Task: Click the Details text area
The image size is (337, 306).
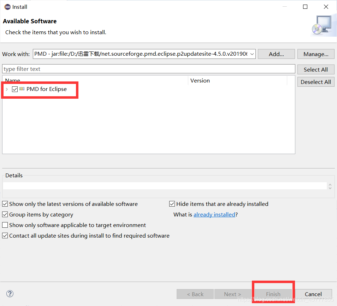Action: [x=165, y=186]
